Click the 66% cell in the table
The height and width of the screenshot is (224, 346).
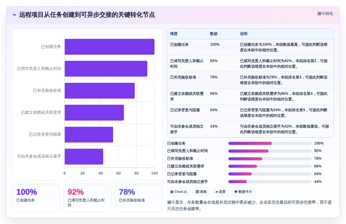pyautogui.click(x=213, y=94)
